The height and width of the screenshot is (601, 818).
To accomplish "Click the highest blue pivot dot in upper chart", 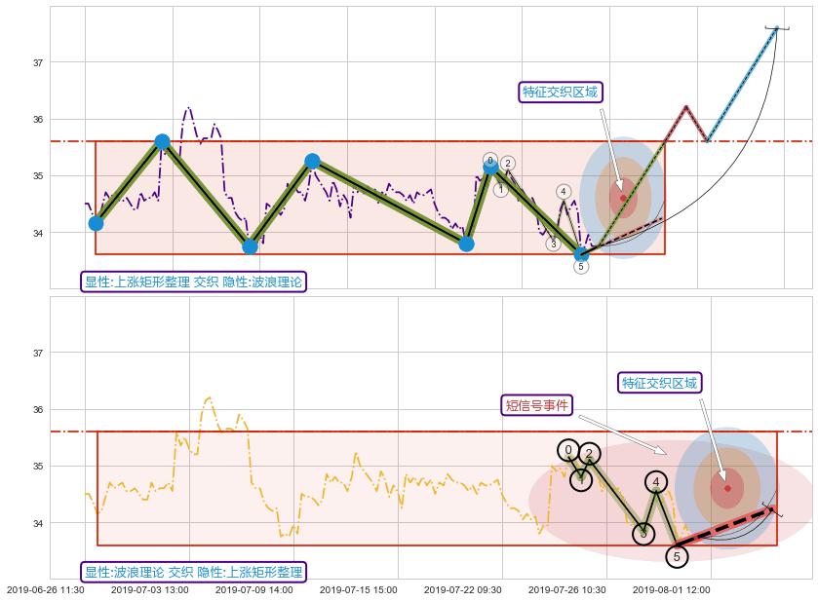I will pyautogui.click(x=162, y=142).
